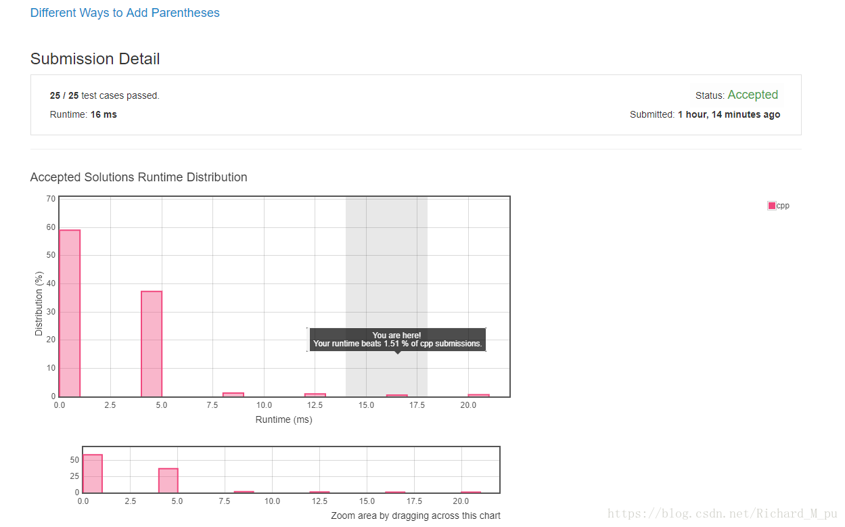Click the 20 ms bar in overview chart
This screenshot has width=845, height=527.
point(471,492)
